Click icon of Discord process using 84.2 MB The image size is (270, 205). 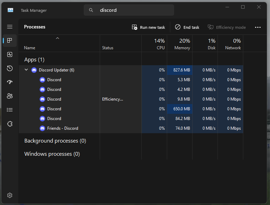click(42, 119)
